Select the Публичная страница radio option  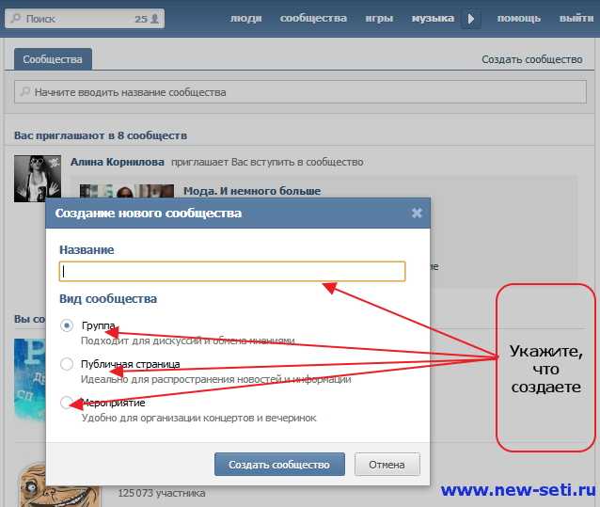67,364
